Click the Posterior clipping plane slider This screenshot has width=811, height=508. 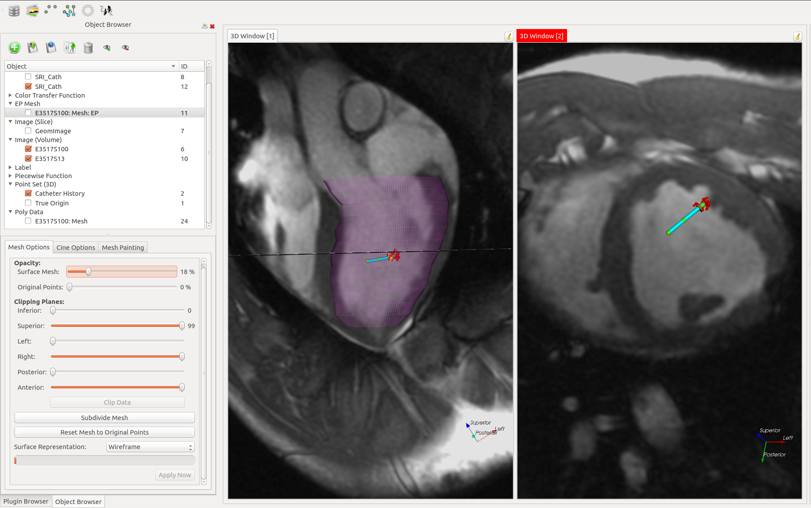(117, 372)
